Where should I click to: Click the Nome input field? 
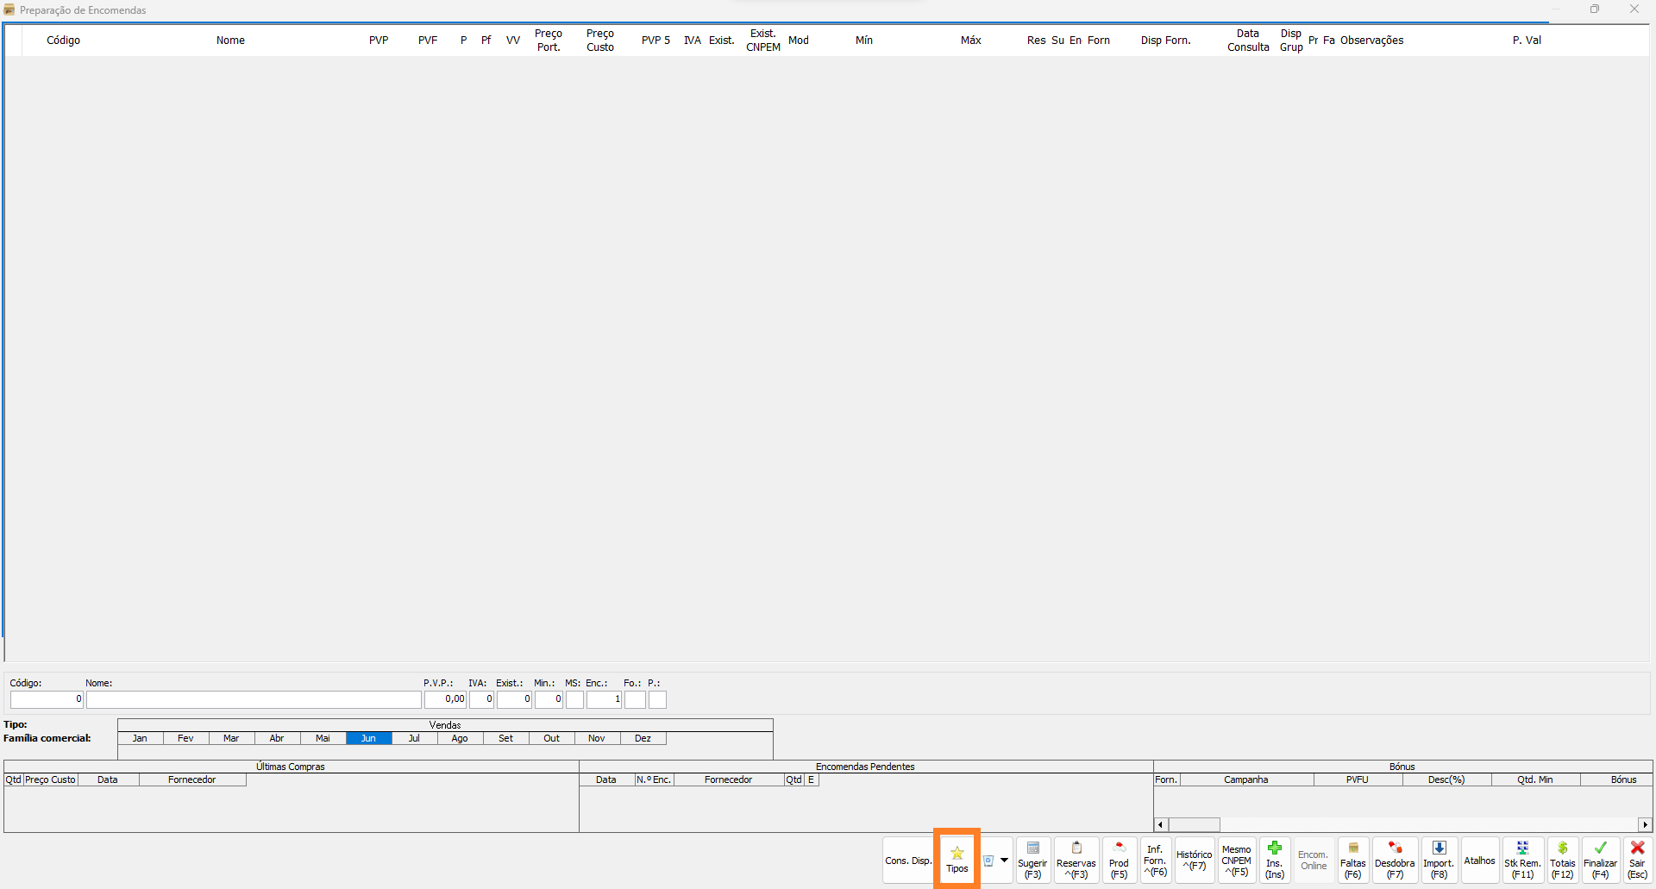click(x=254, y=699)
